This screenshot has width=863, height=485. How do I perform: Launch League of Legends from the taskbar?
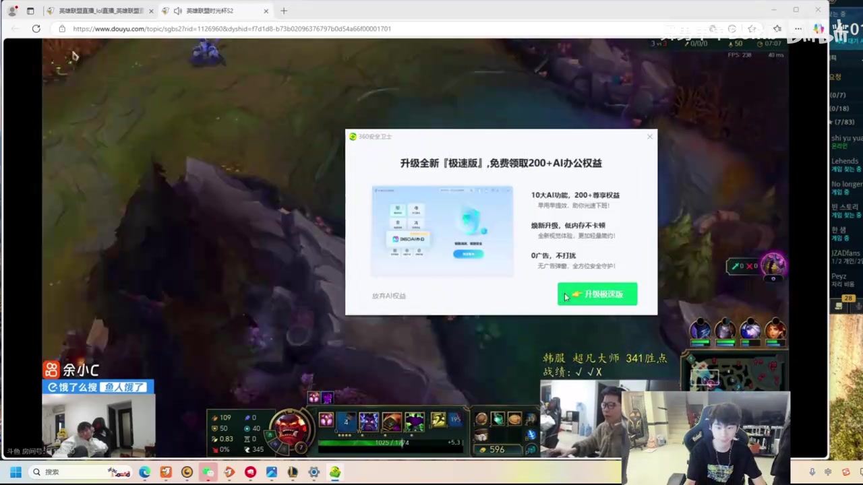pos(292,472)
